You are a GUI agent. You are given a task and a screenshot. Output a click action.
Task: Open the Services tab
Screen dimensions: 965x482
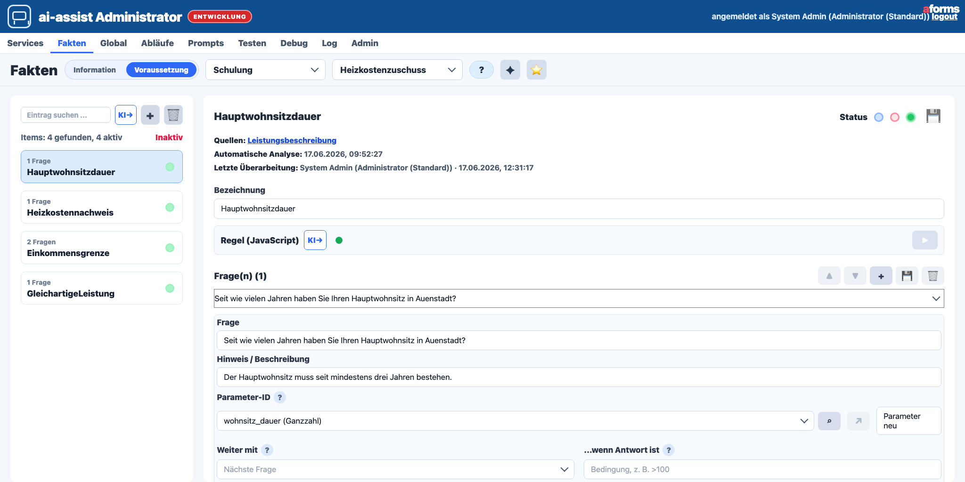point(25,43)
